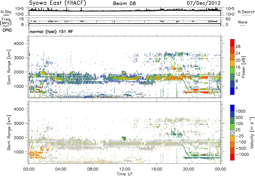Click the '60' Nave tick label
255x176 pixels.
tap(228, 19)
